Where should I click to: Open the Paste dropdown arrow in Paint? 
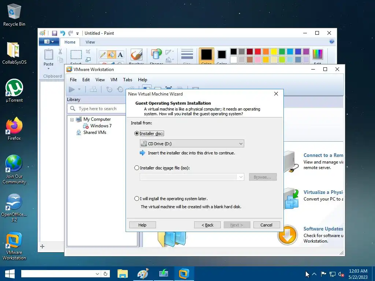[49, 69]
